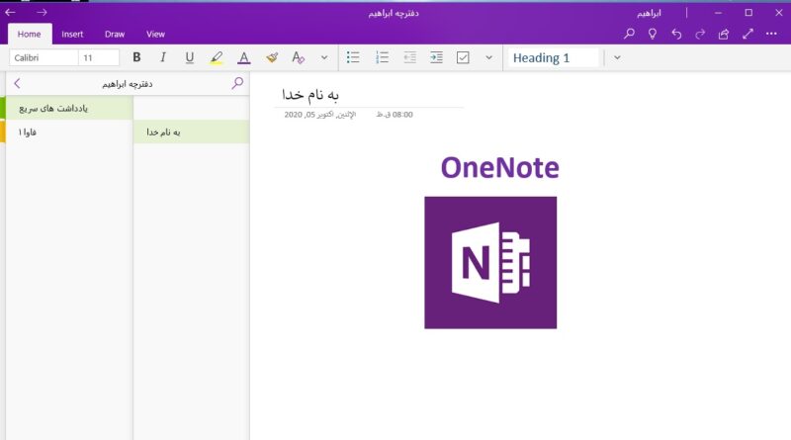791x440 pixels.
Task: Expand more font formatting options
Action: [x=324, y=58]
